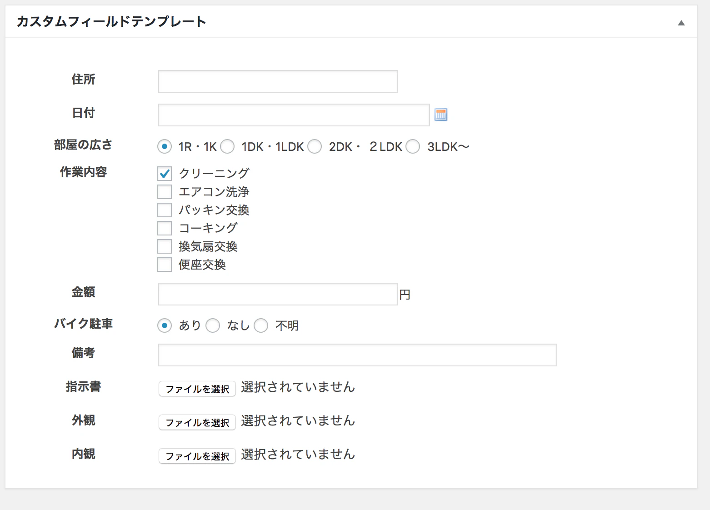Click the 住所 text field
This screenshot has height=510, width=710.
point(278,81)
